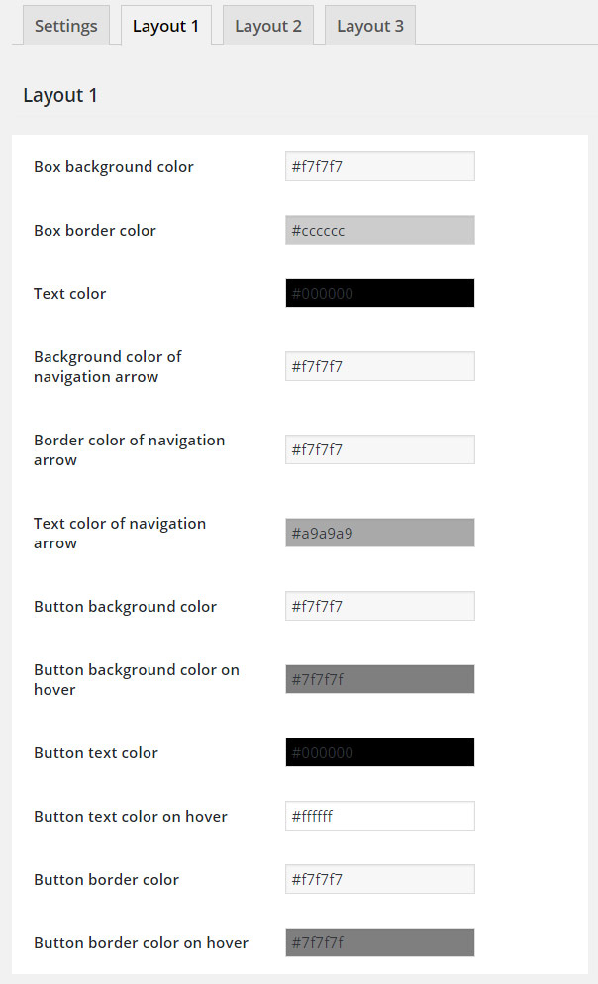Click the Text color label

[69, 294]
